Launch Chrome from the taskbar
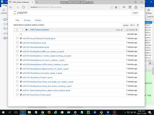The image size is (154, 115). [x=42, y=112]
